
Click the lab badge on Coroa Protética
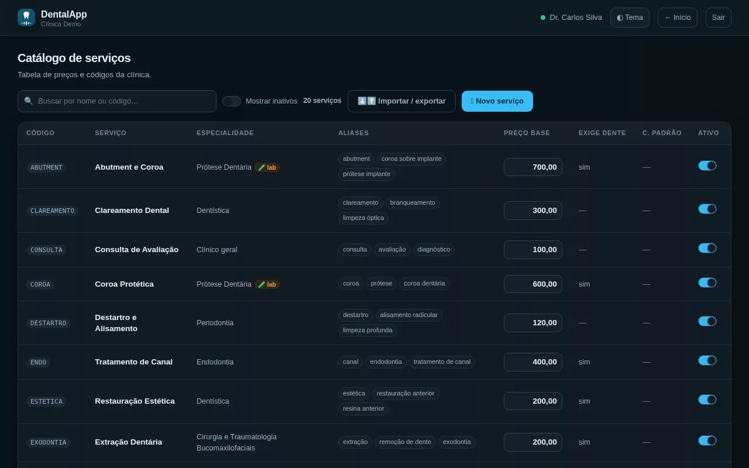[x=267, y=284]
